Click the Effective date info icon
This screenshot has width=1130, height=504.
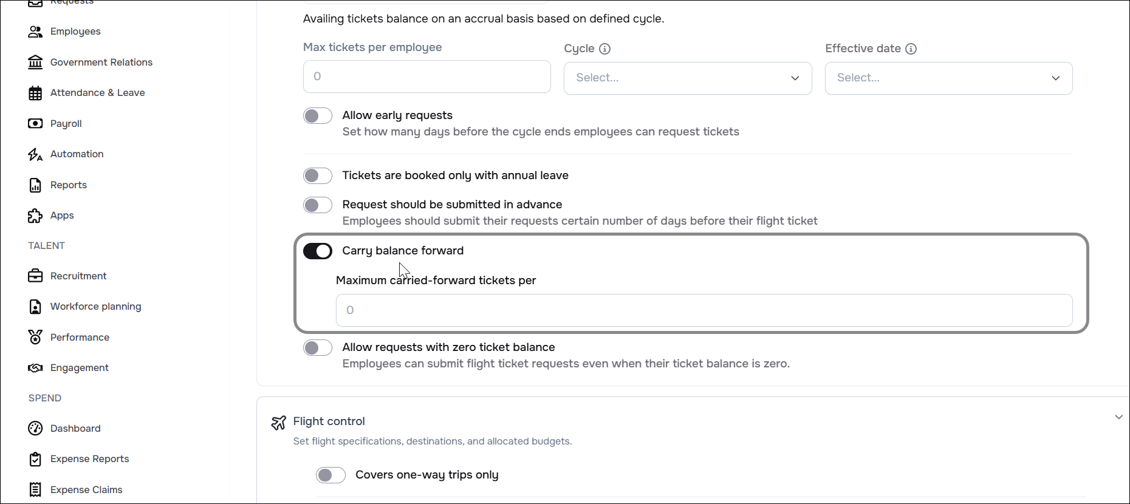pyautogui.click(x=911, y=49)
